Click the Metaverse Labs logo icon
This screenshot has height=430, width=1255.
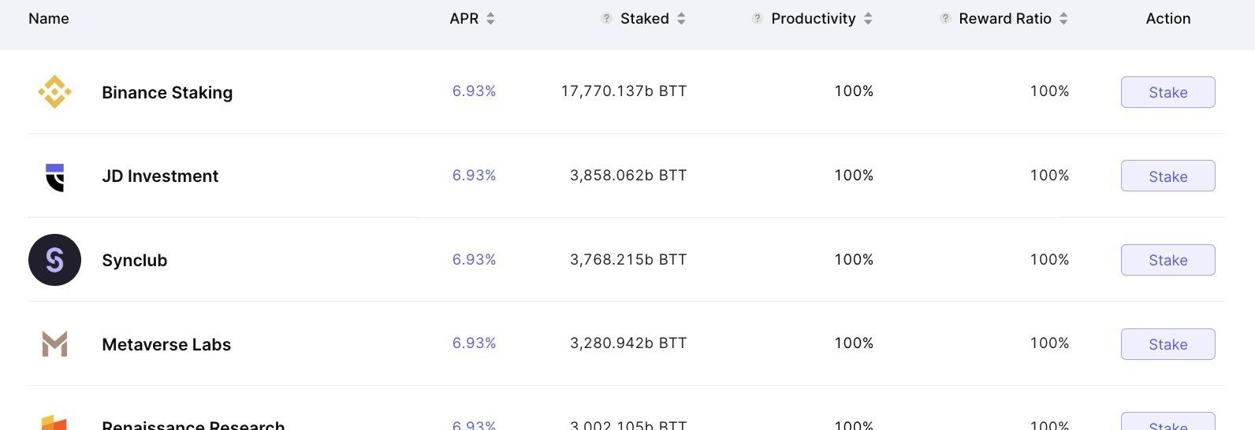click(x=54, y=344)
